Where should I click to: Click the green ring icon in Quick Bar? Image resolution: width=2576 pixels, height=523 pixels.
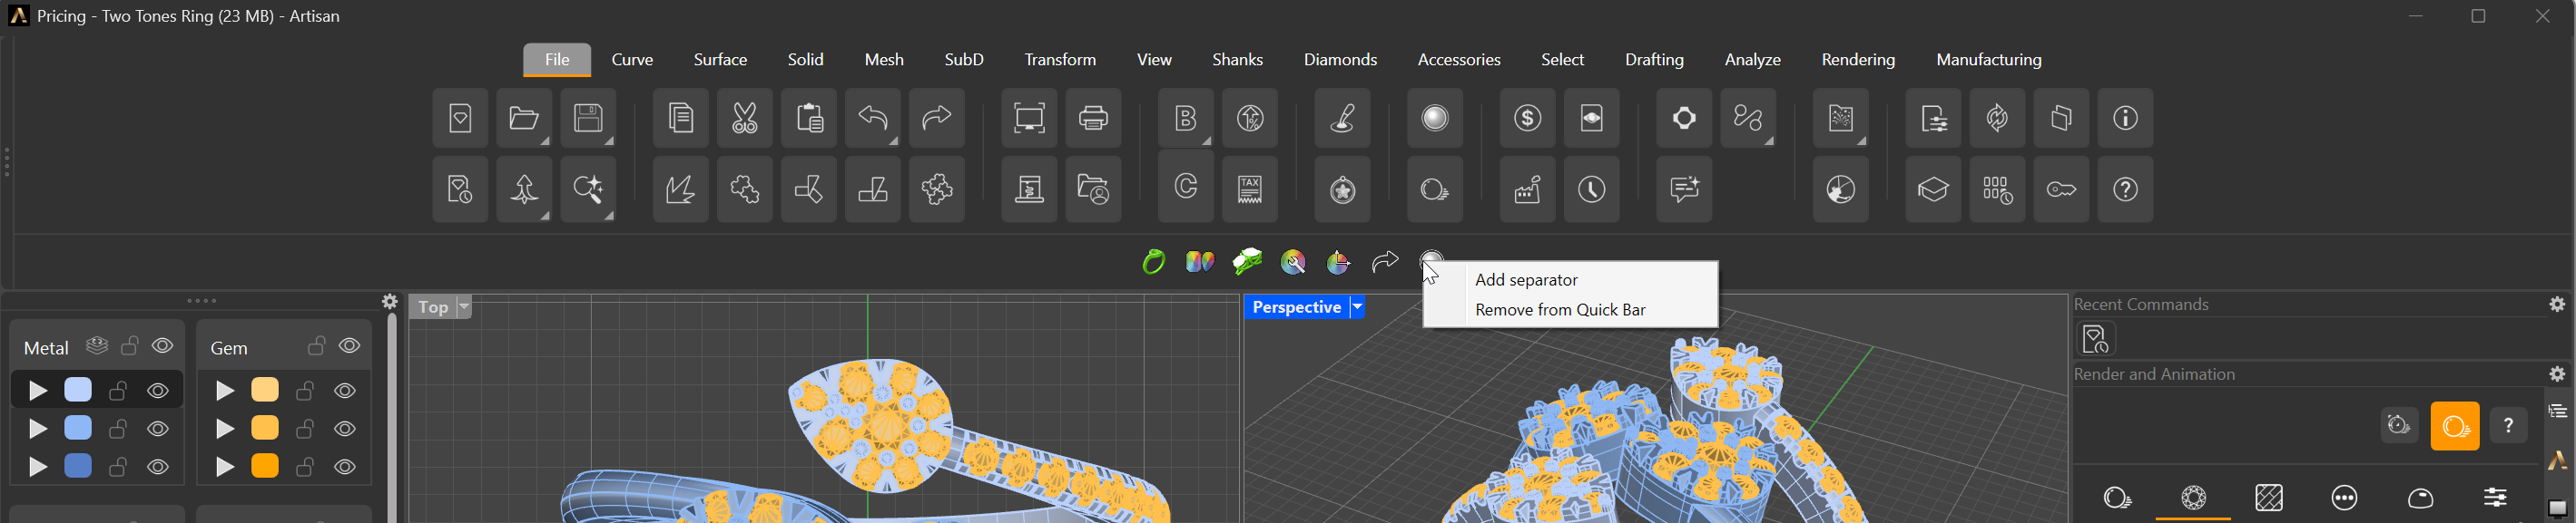(1154, 263)
